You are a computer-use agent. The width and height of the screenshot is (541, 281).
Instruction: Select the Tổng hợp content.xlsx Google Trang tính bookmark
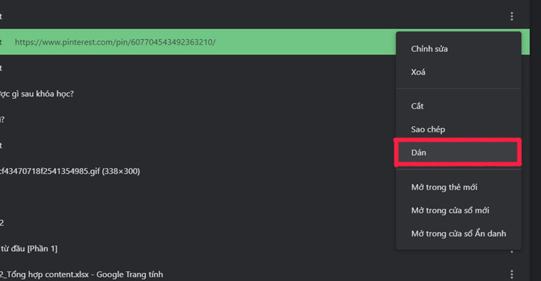(81, 274)
